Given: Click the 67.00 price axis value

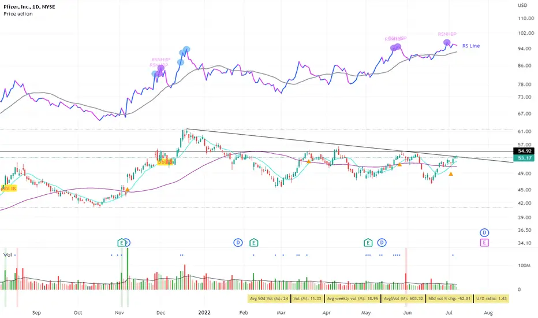Looking at the screenshot, I should click(525, 114).
